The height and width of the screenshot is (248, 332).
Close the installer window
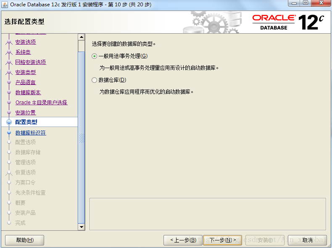pyautogui.click(x=321, y=3)
